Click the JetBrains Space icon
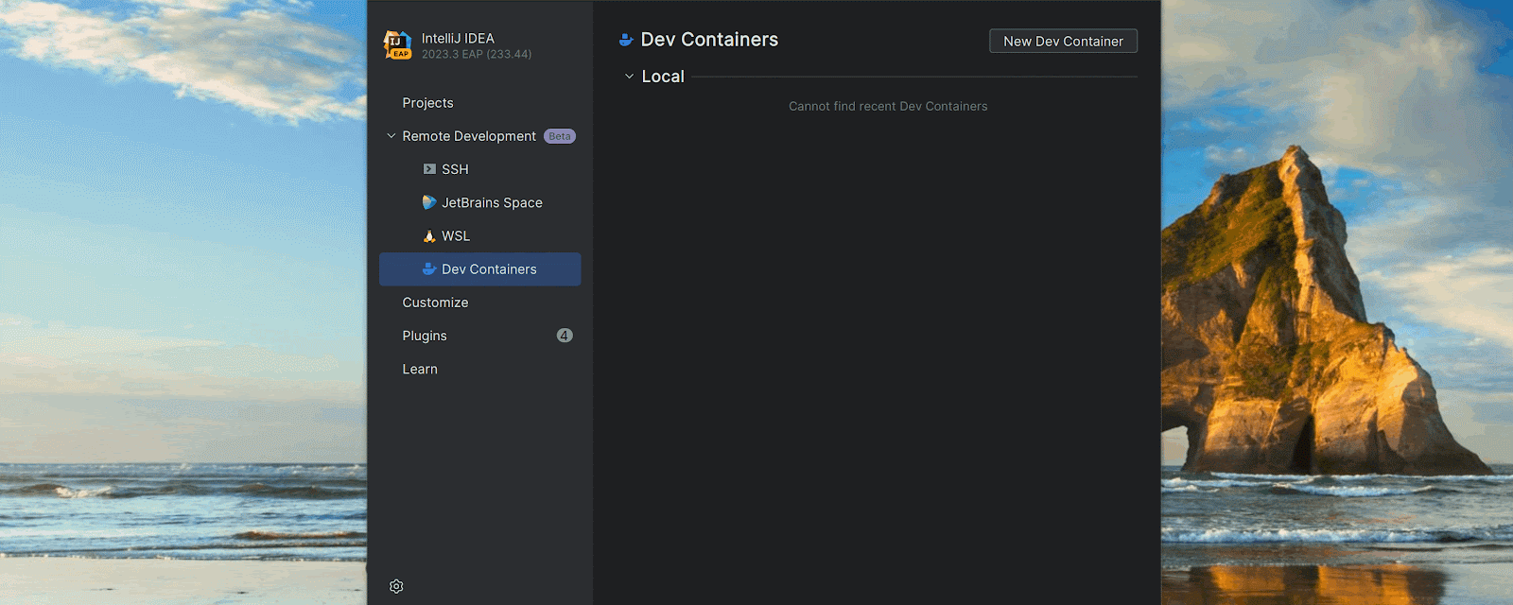Screen dimensions: 1513x605 point(429,202)
